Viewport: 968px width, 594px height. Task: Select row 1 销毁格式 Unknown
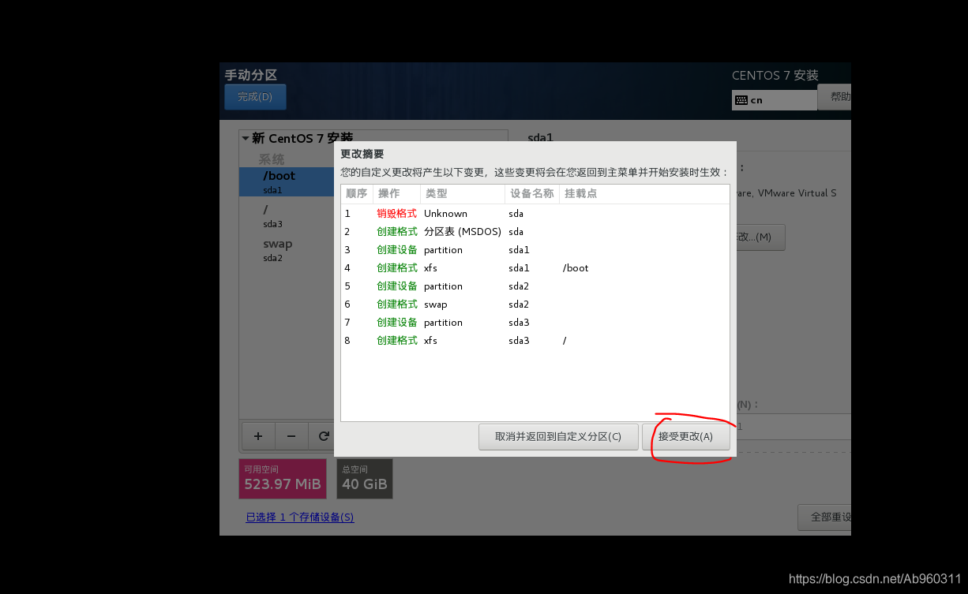pos(535,214)
